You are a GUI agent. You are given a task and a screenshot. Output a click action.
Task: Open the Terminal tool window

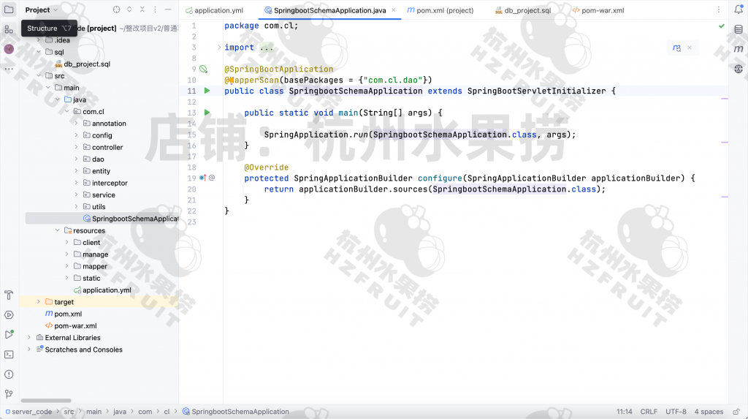pos(9,354)
